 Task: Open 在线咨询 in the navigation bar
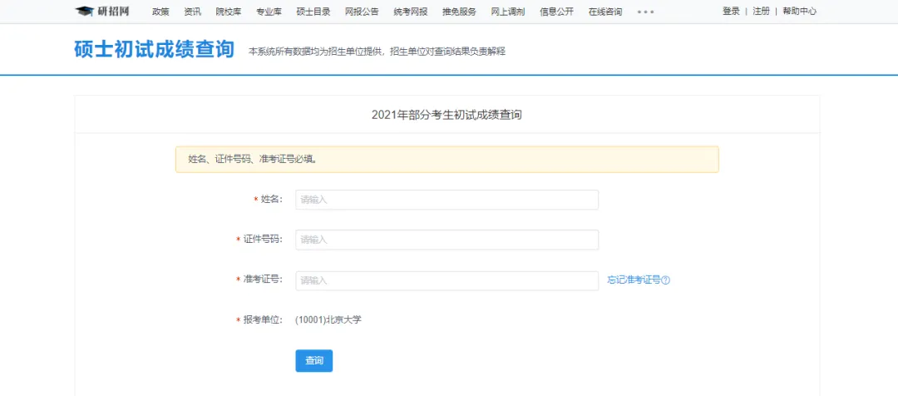pos(605,12)
